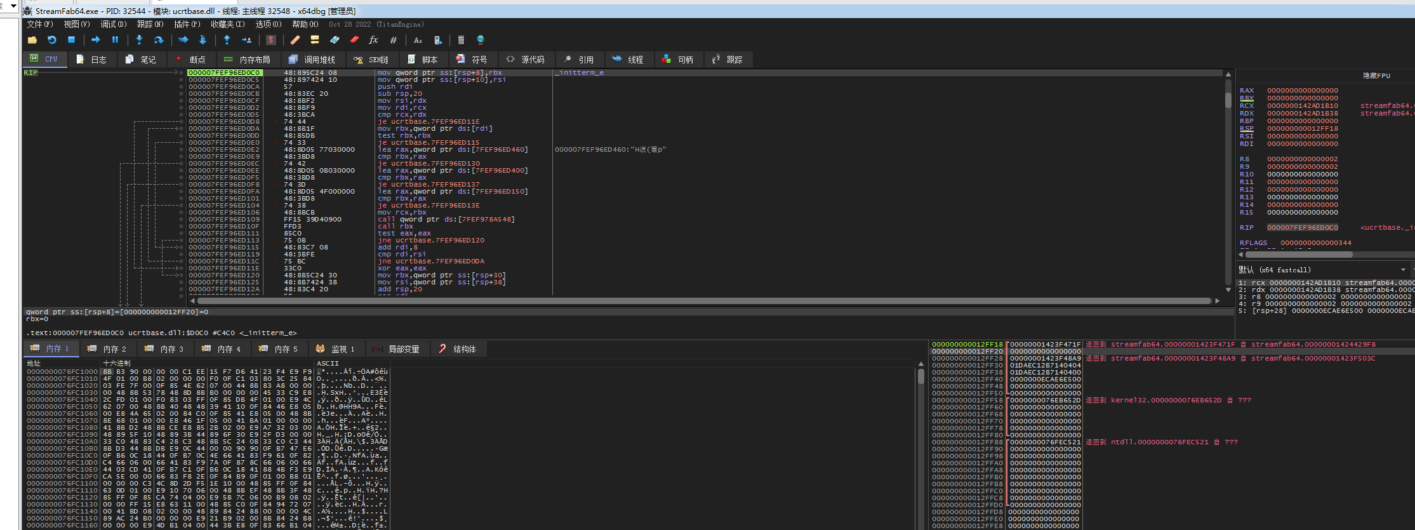
Task: Select the 内存 3 dump tab
Action: [164, 348]
